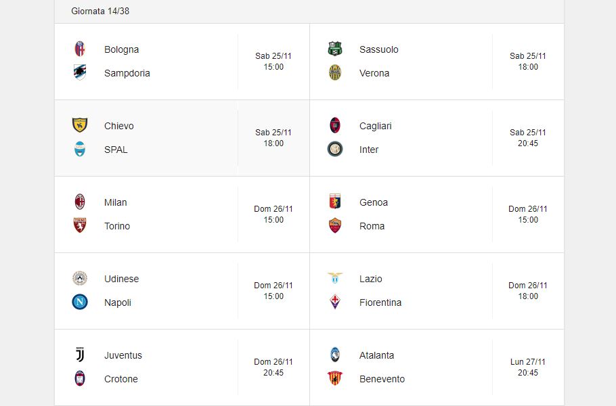Open the Milan team name link
The height and width of the screenshot is (406, 616).
click(116, 202)
